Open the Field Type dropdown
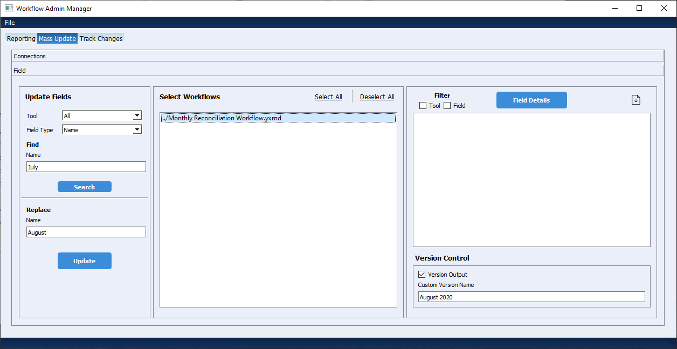The height and width of the screenshot is (349, 677). 102,129
